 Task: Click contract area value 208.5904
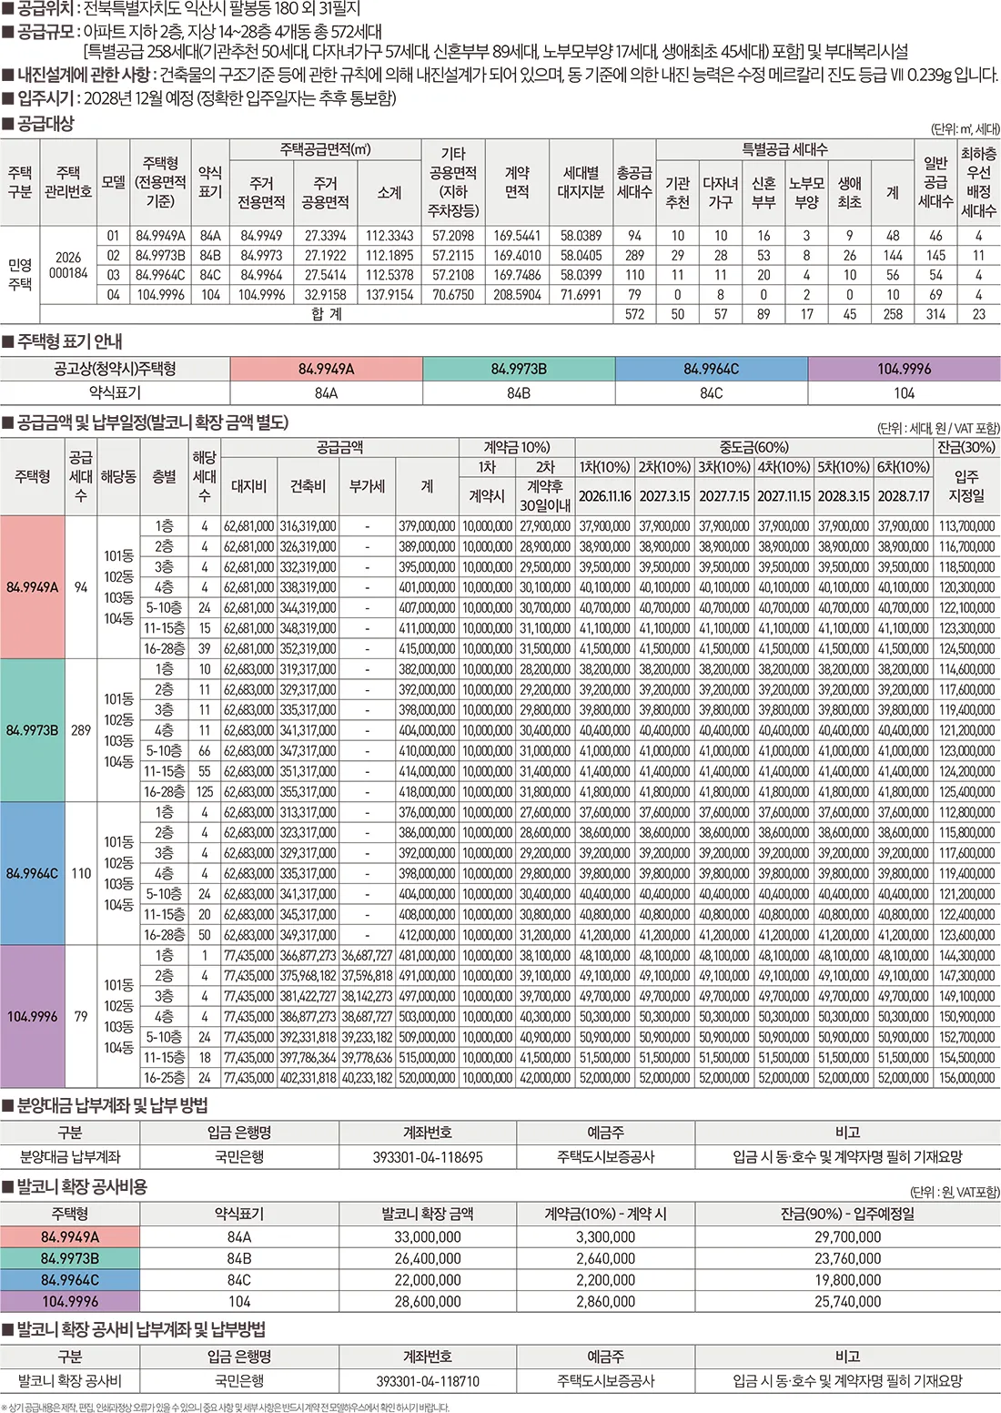coord(517,295)
